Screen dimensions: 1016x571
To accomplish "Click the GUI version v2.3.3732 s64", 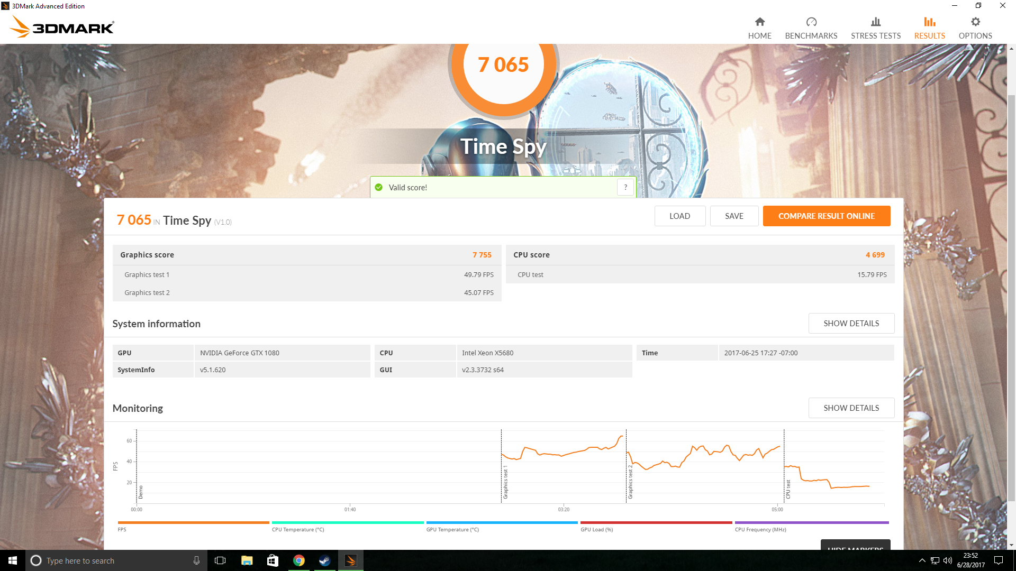I will (544, 370).
